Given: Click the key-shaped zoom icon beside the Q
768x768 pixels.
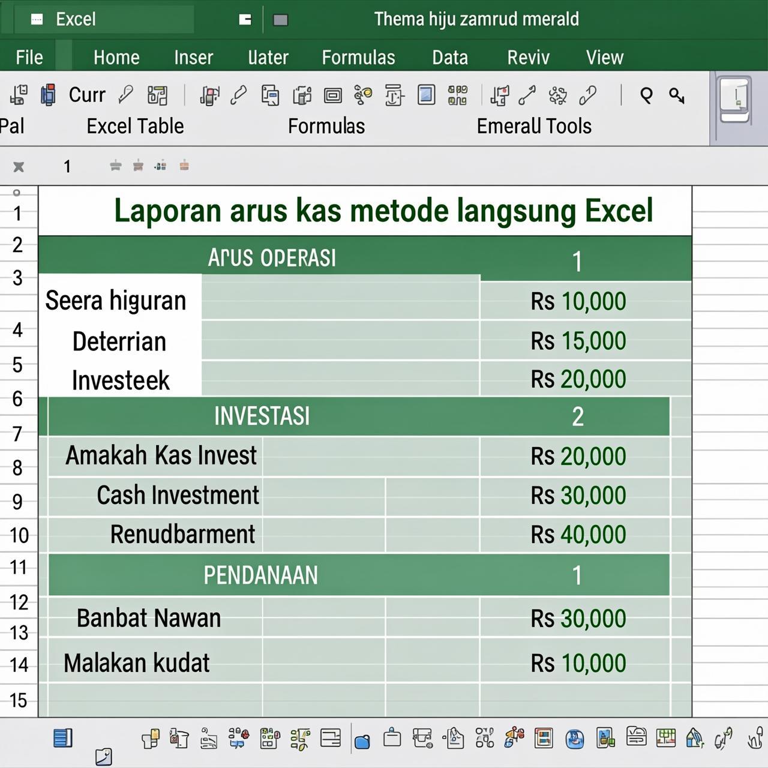Looking at the screenshot, I should [677, 95].
